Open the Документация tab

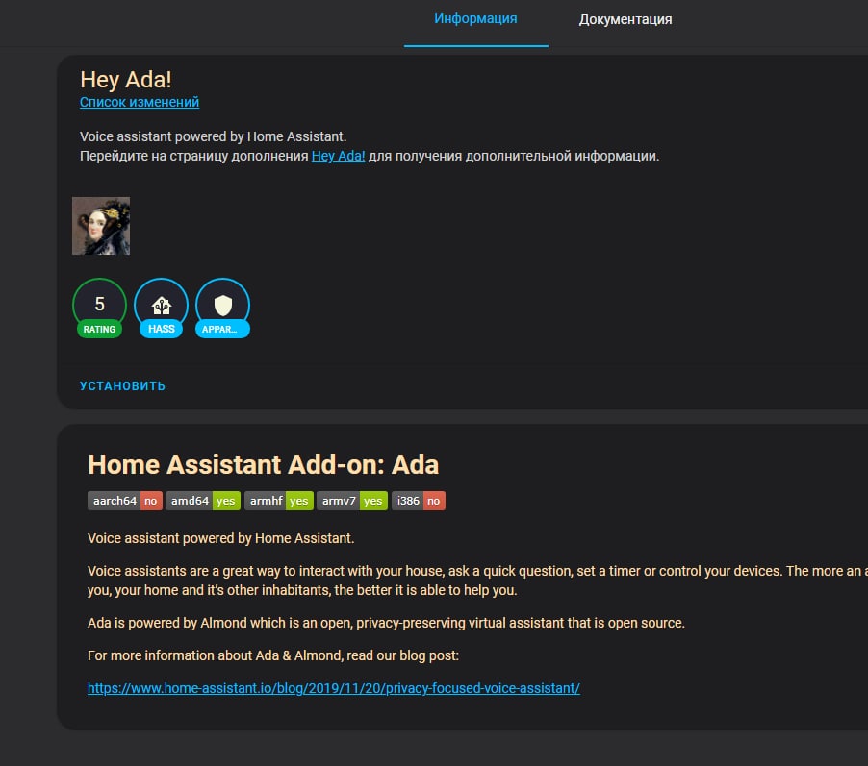[x=625, y=19]
